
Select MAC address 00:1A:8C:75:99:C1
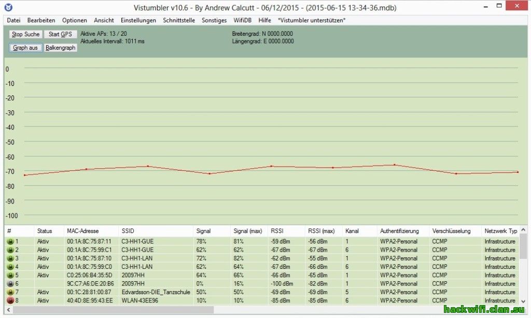(89, 250)
